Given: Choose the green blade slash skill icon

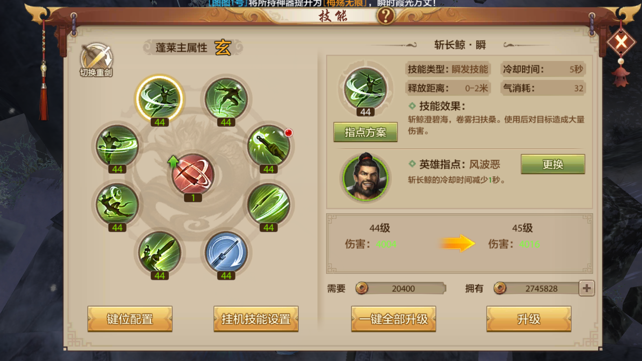Looking at the screenshot, I should [x=269, y=204].
